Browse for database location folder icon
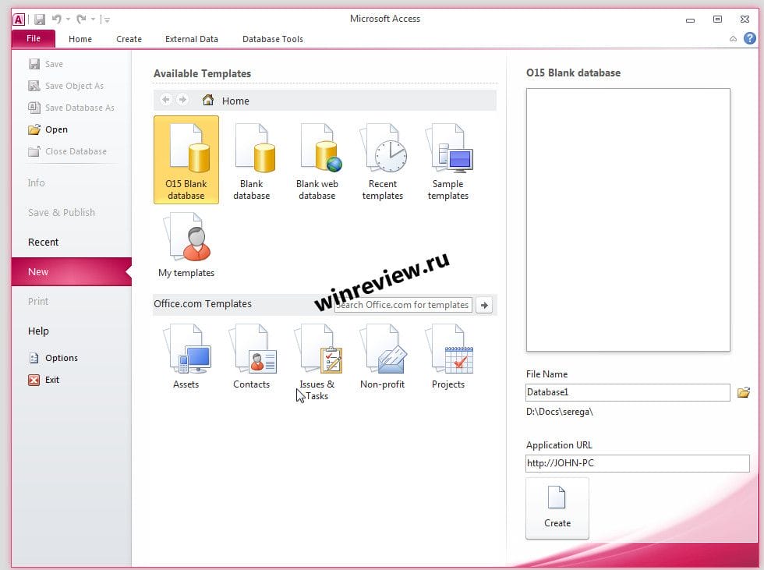764x570 pixels. 744,392
